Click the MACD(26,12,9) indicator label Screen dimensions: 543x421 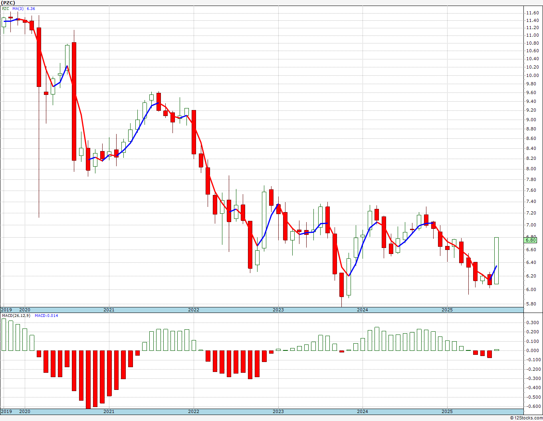16,316
